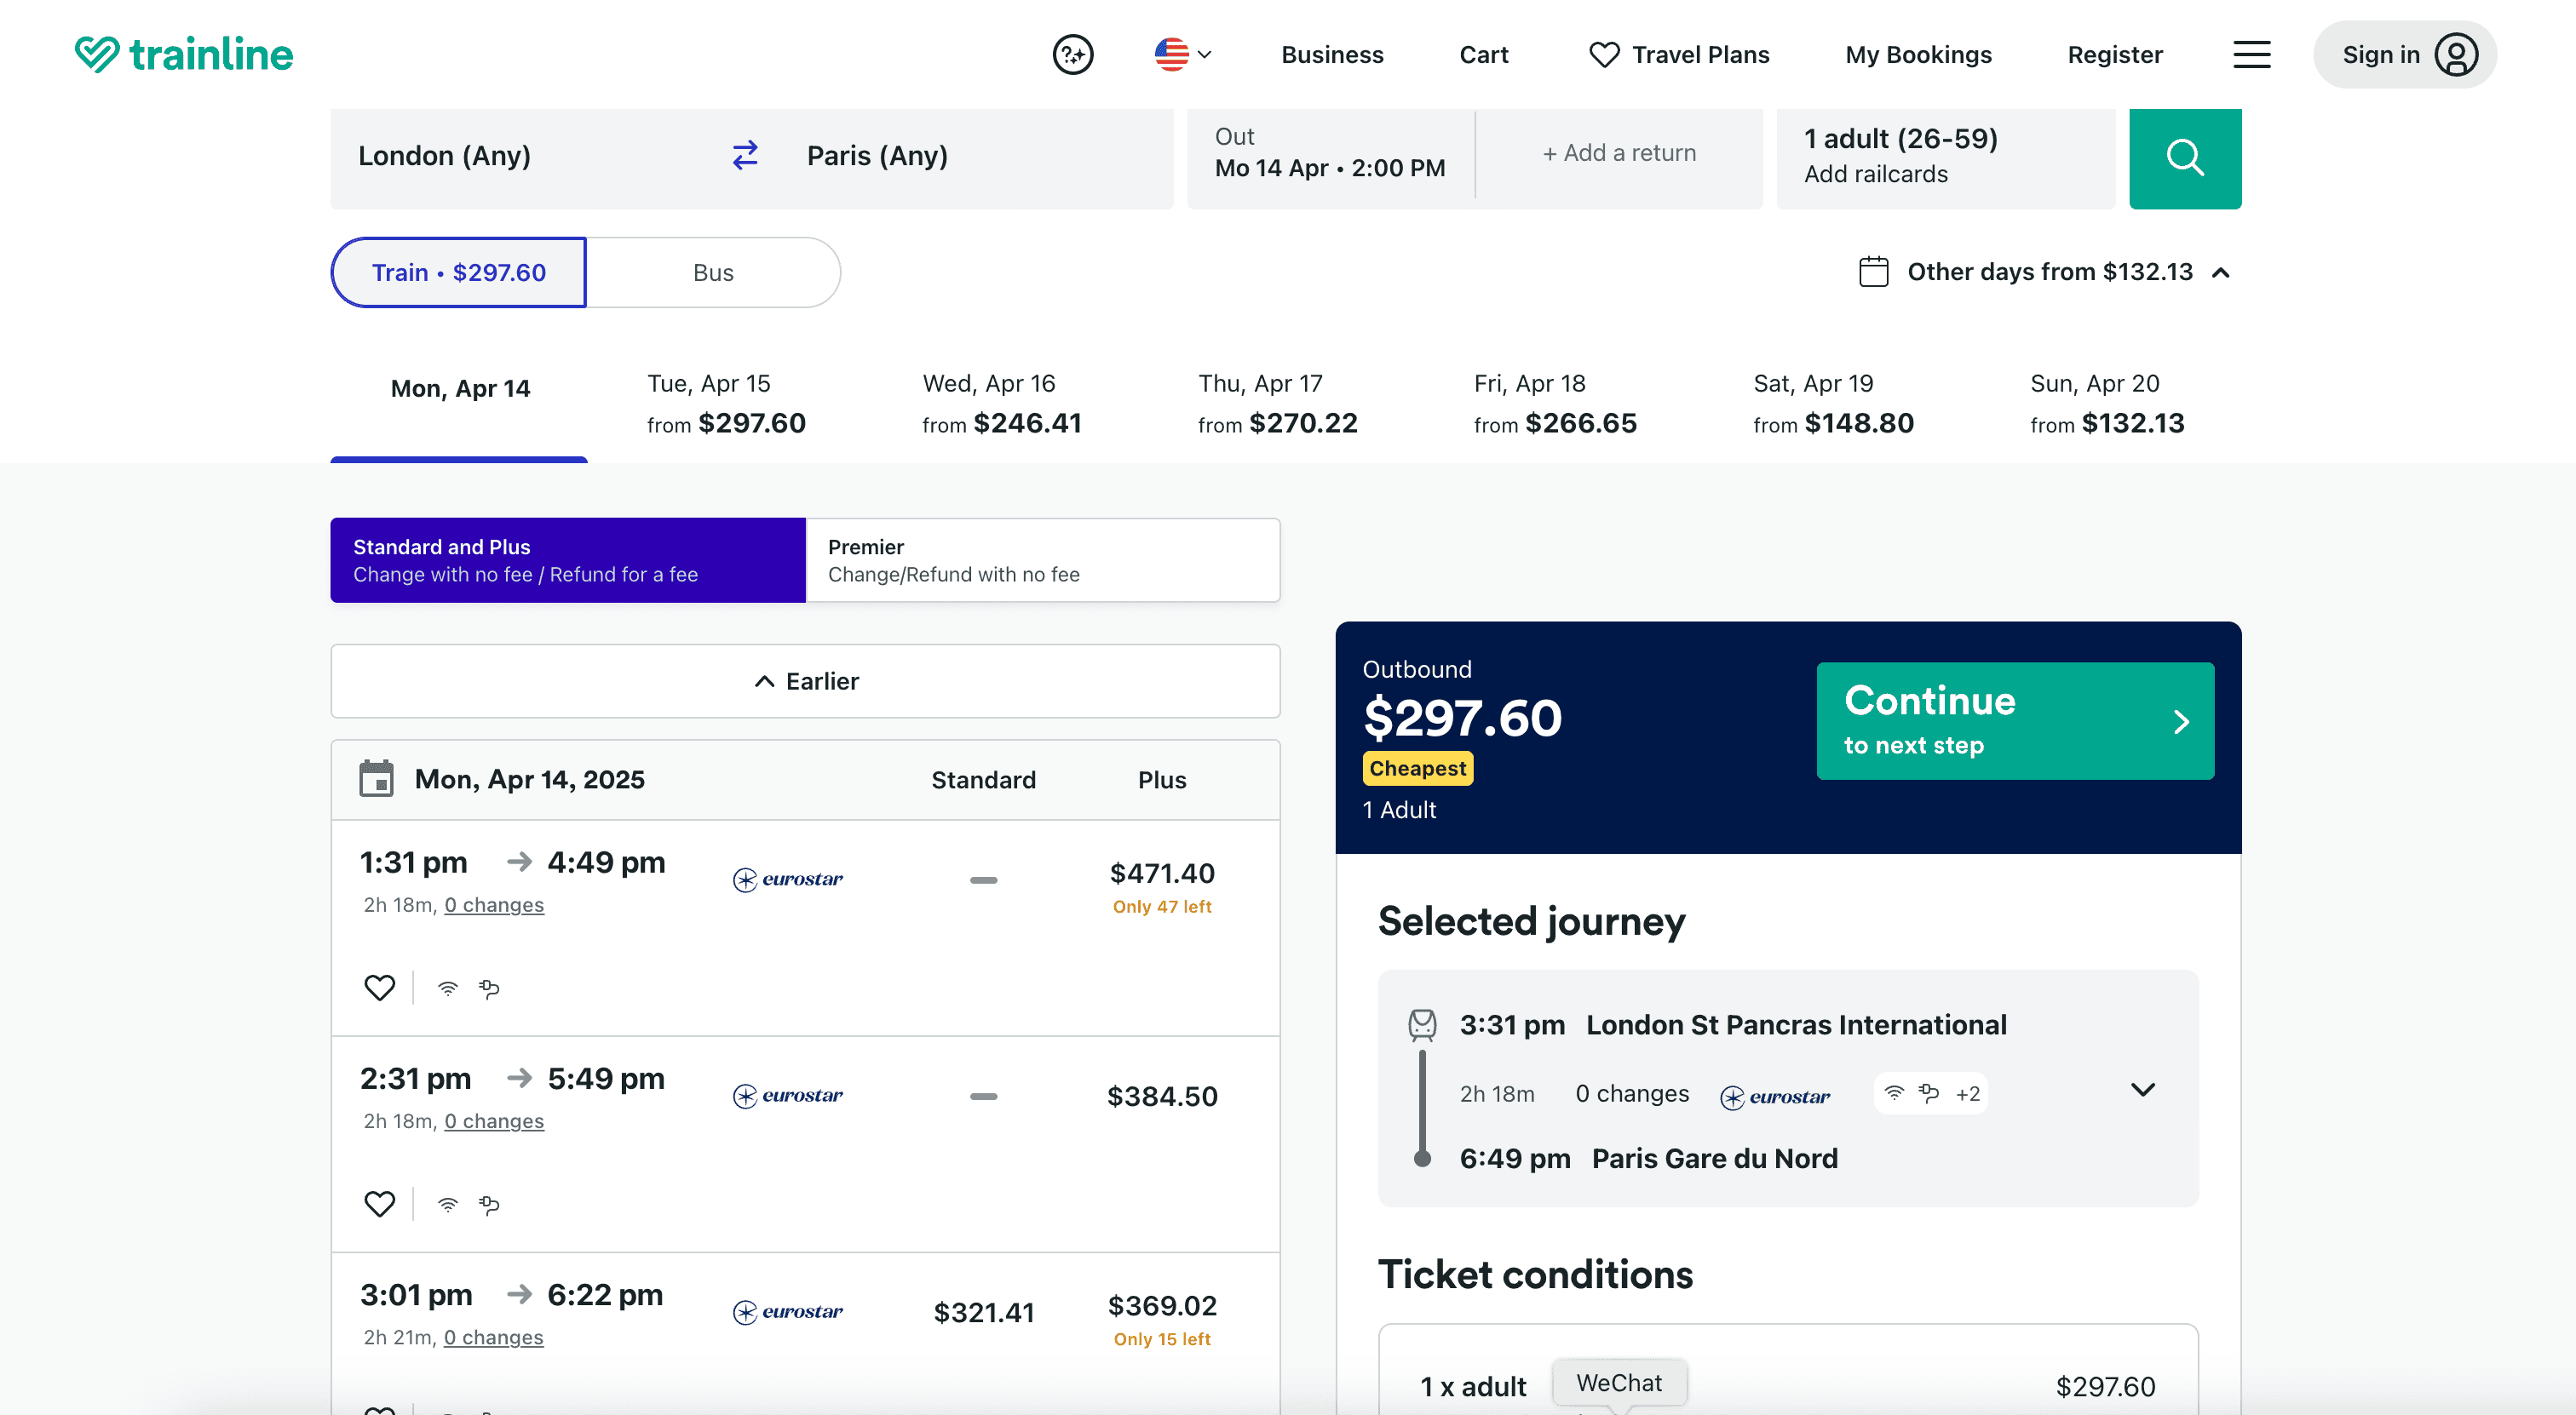Click the Sign in profile icon
Viewport: 2576px width, 1415px height.
click(x=2455, y=54)
